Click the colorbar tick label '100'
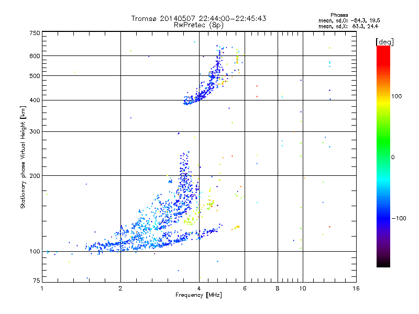 [x=396, y=96]
